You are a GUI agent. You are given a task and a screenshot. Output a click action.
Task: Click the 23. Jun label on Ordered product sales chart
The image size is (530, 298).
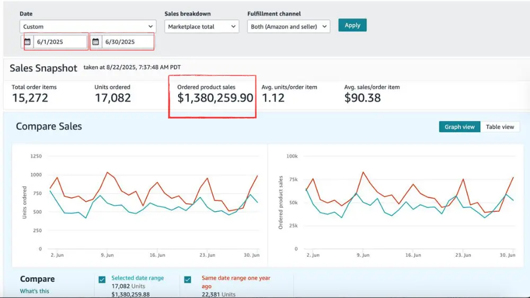[463, 255]
